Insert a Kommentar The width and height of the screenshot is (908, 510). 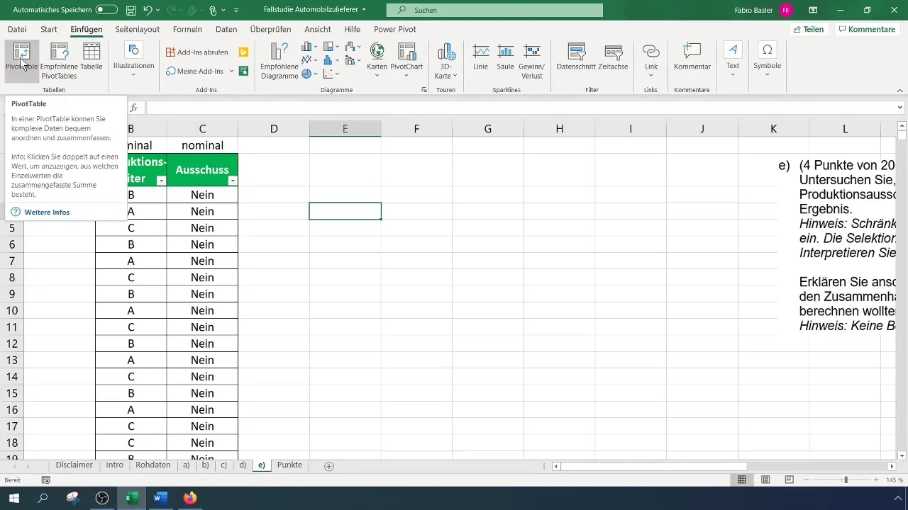pyautogui.click(x=692, y=57)
